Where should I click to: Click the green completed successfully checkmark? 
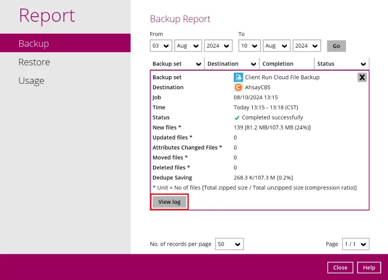(237, 117)
